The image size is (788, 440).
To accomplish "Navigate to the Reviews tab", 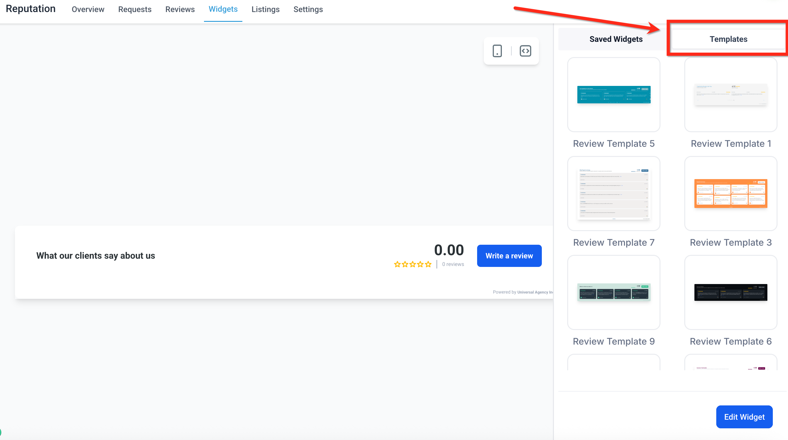I will (x=180, y=10).
